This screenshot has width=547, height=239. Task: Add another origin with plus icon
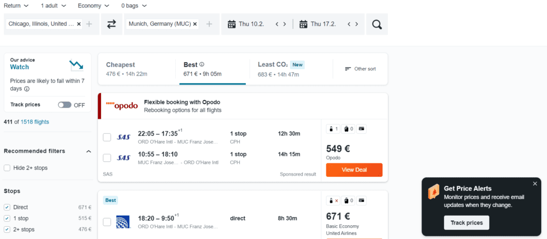coord(89,24)
